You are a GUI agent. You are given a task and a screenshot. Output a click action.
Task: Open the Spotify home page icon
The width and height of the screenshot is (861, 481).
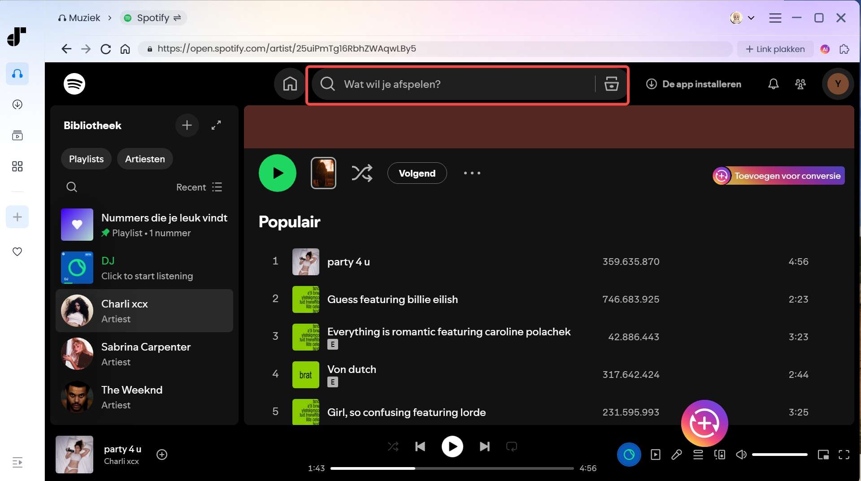[289, 84]
